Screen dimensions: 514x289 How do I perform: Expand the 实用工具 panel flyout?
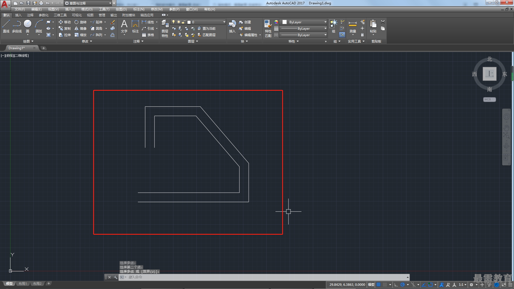[356, 41]
